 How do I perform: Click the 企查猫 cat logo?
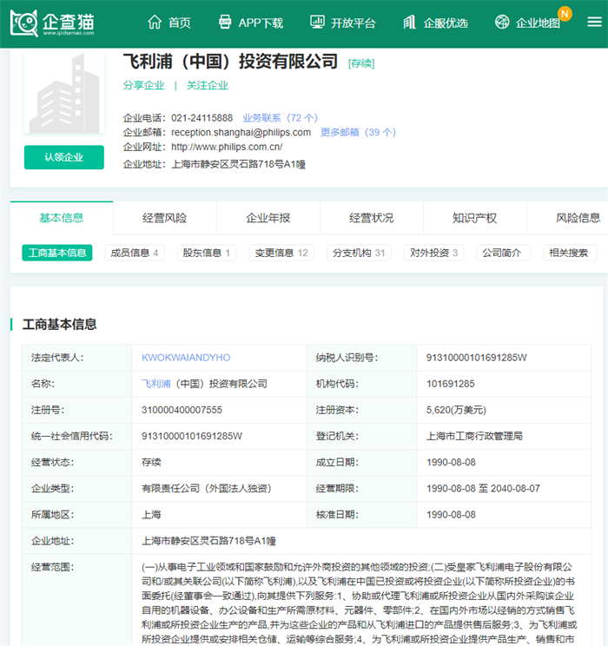[52, 23]
